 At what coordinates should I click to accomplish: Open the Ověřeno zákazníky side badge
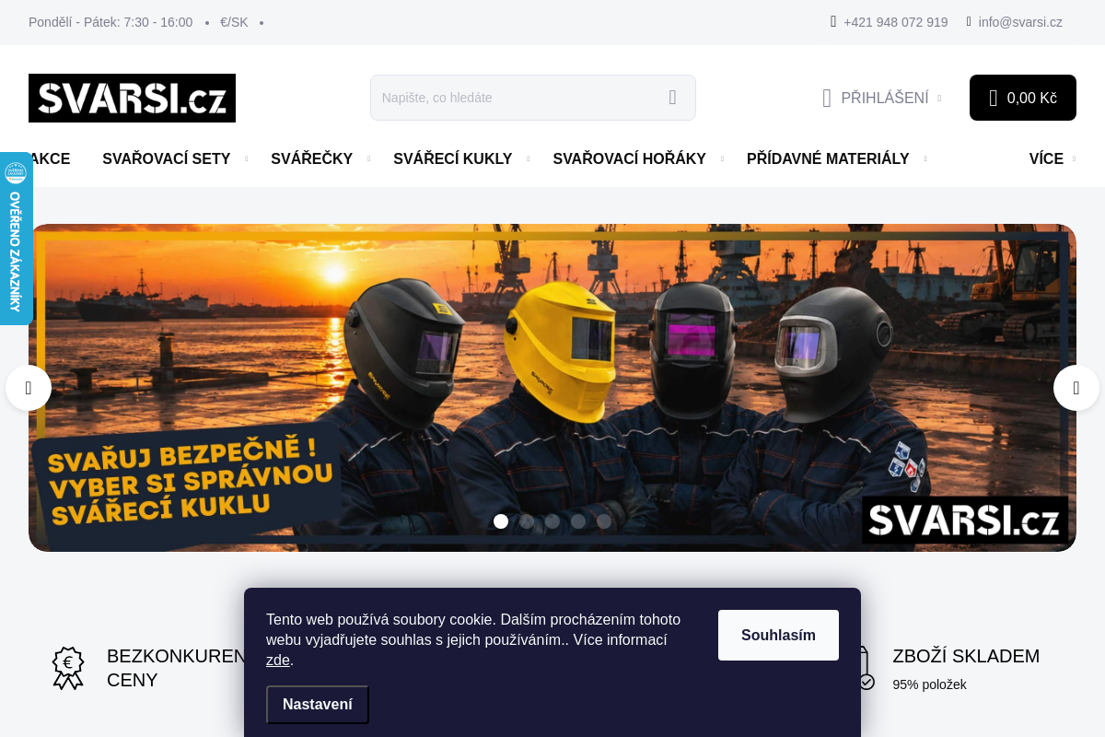(x=16, y=239)
